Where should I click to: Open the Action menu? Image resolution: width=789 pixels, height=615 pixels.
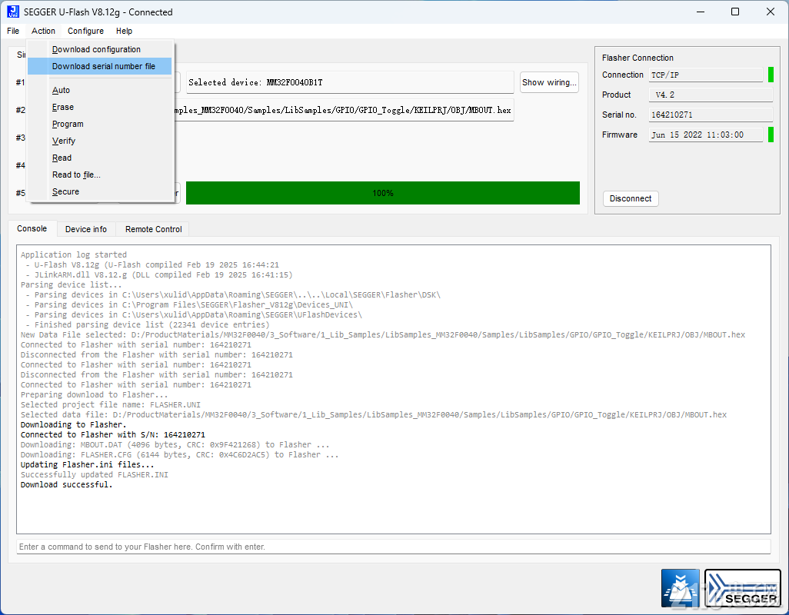click(x=43, y=31)
